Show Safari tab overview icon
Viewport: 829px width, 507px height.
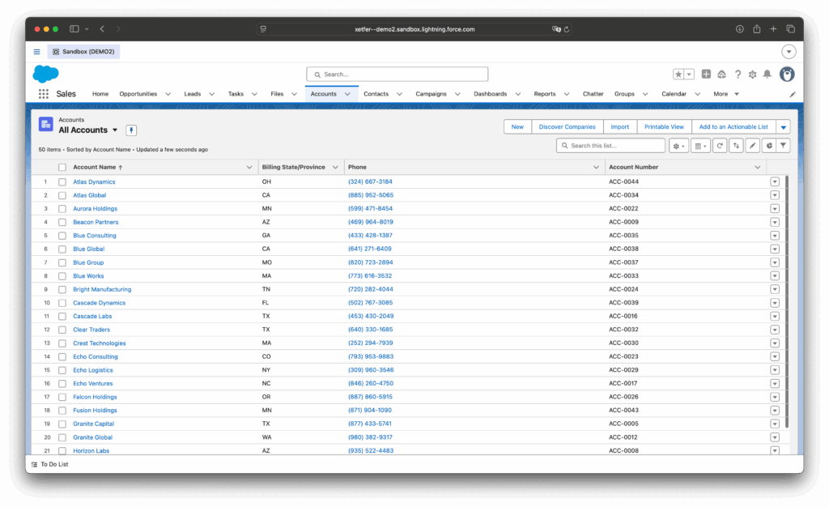790,29
